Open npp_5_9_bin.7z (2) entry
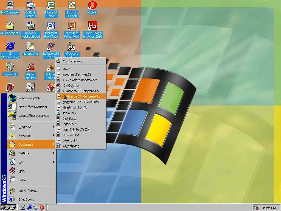 pos(81,129)
